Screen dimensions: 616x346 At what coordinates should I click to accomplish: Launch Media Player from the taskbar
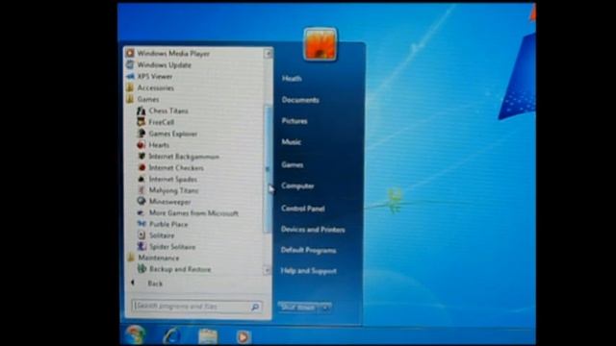tap(244, 336)
